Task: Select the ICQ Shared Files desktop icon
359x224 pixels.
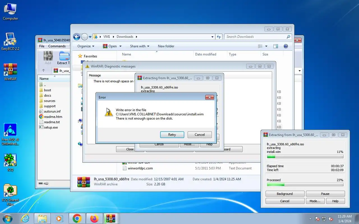Action: tap(10, 195)
